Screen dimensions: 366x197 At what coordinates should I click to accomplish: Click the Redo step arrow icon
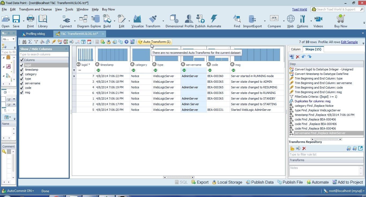click(x=309, y=57)
